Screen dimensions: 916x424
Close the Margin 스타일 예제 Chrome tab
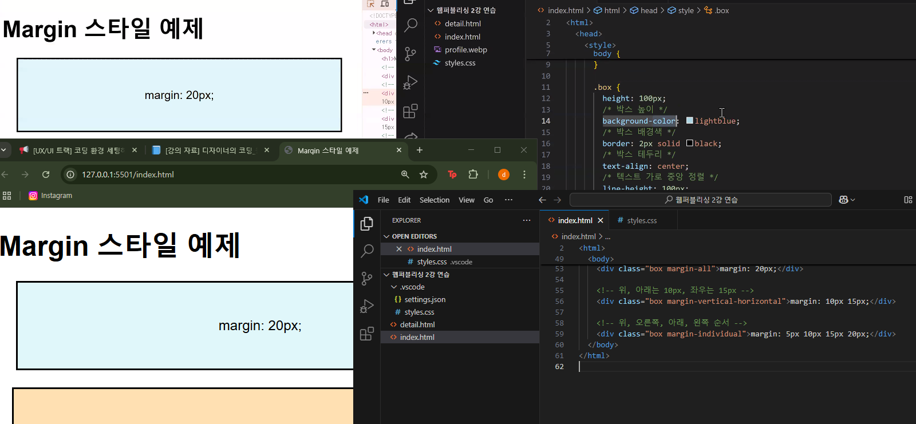(399, 150)
